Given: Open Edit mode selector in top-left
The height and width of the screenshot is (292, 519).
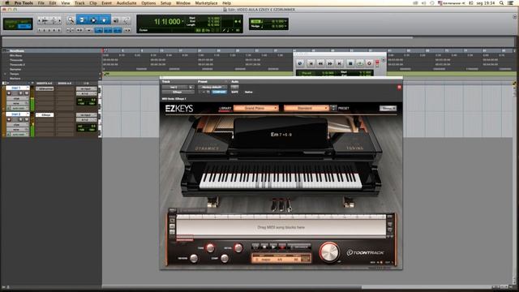Looking at the screenshot, I should [x=18, y=24].
